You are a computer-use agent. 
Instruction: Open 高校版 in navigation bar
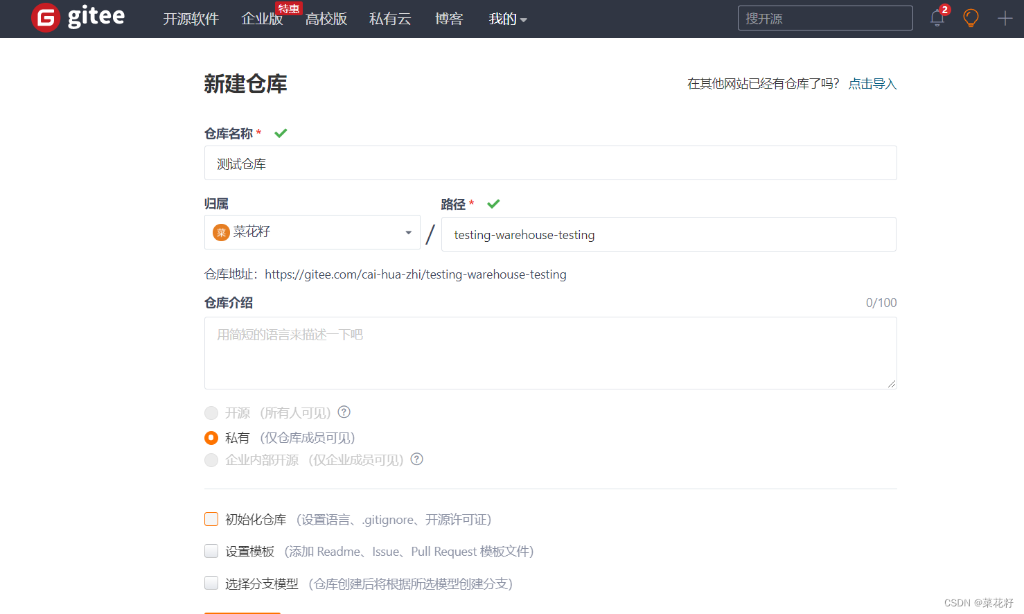click(x=326, y=19)
